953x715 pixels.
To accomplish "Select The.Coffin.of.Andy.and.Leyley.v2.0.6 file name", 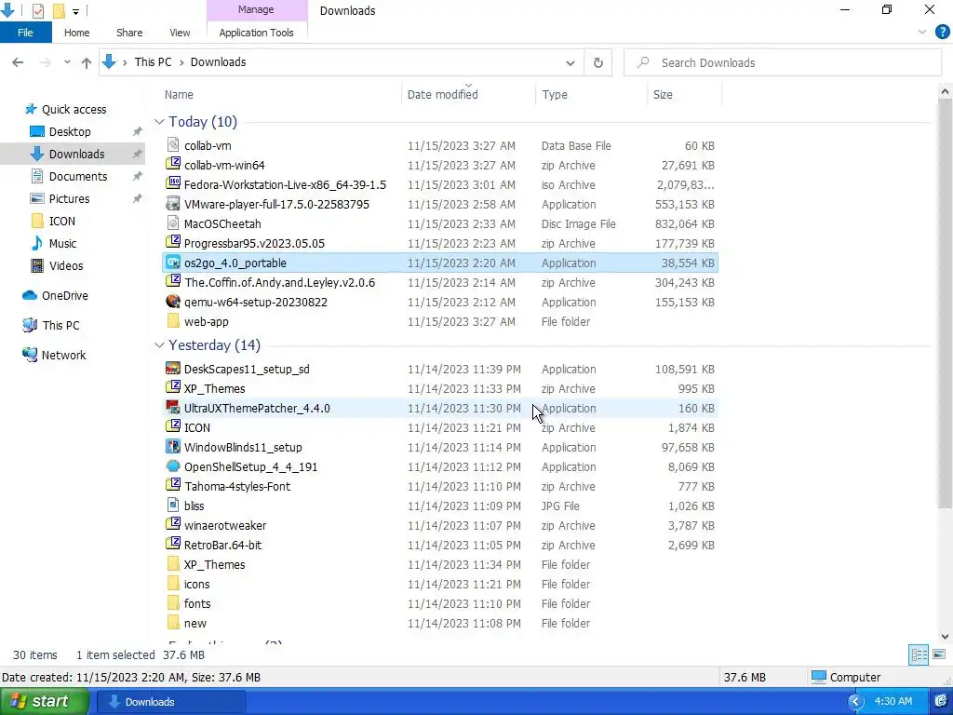I will point(279,282).
